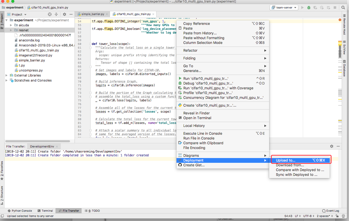
Task: Open Search Everywhere magnifier icon
Action: click(343, 8)
